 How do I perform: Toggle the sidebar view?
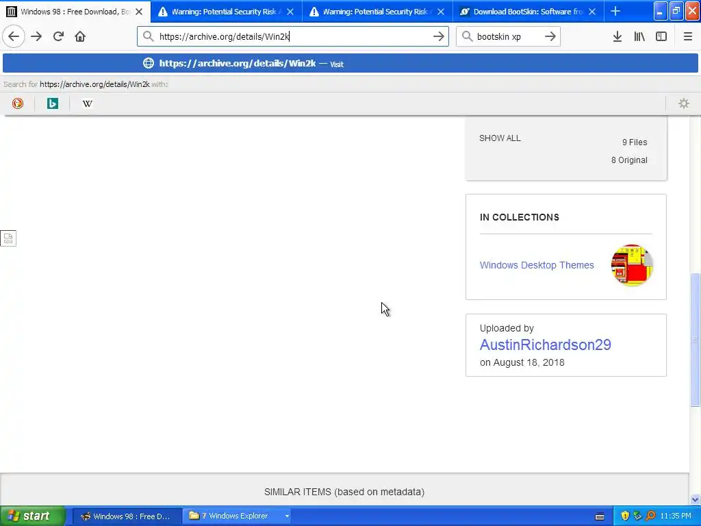pyautogui.click(x=661, y=36)
